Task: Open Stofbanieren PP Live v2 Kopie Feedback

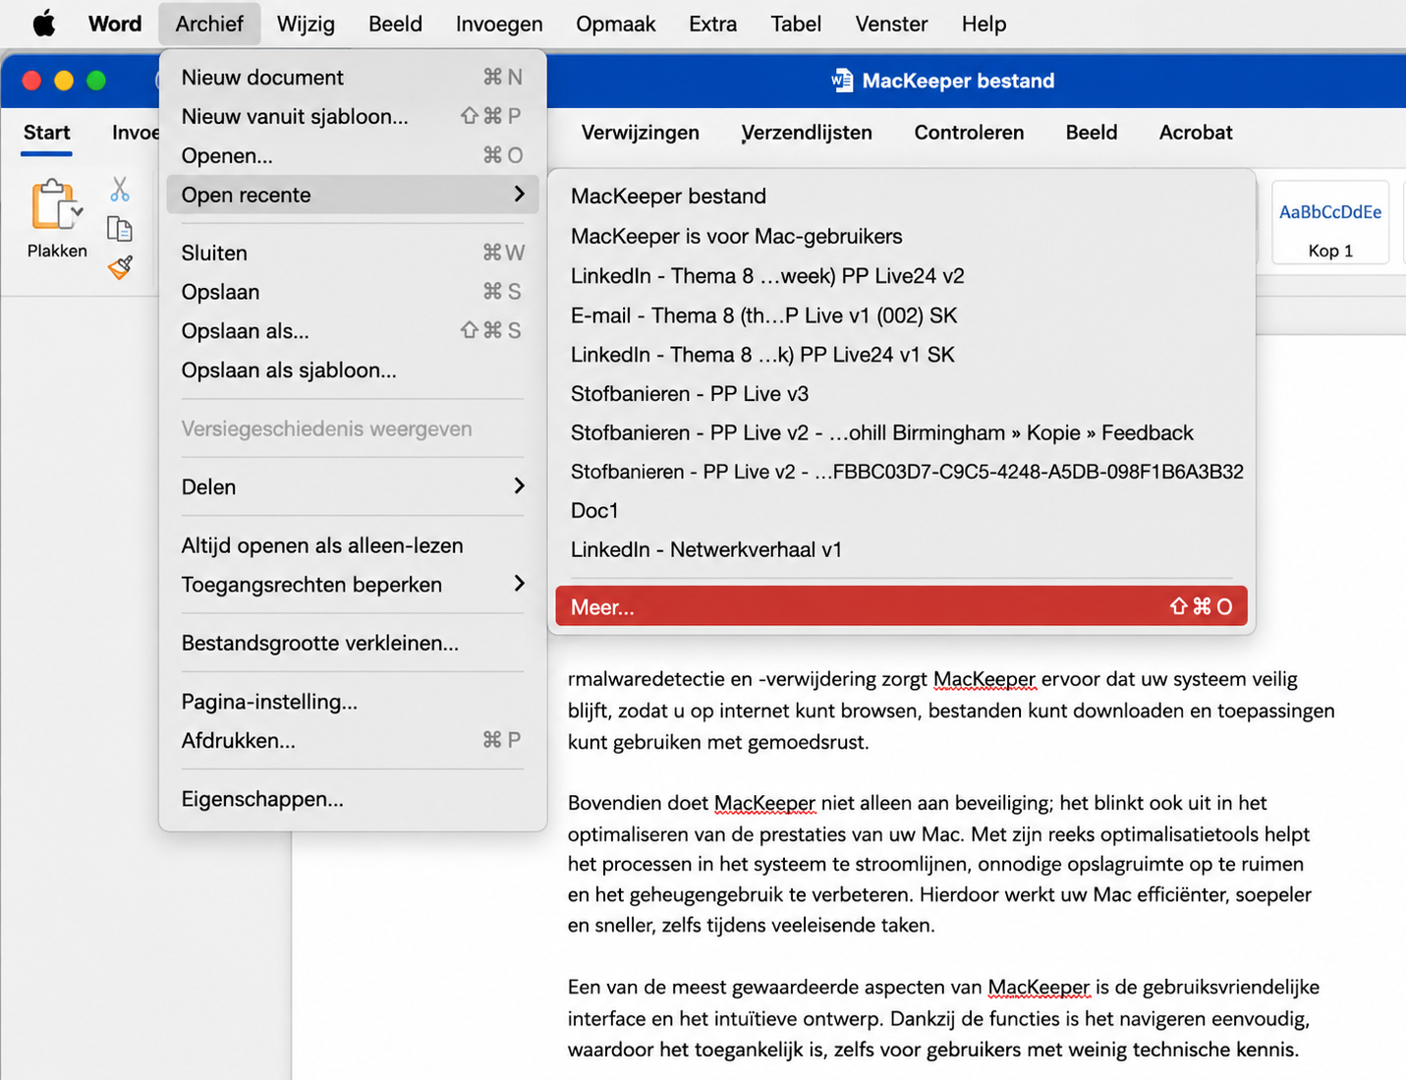Action: coord(901,432)
